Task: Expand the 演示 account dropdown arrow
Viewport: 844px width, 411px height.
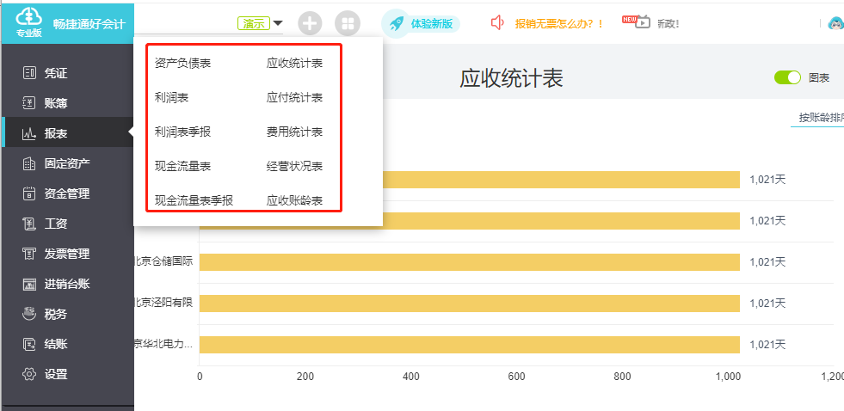Action: 278,23
